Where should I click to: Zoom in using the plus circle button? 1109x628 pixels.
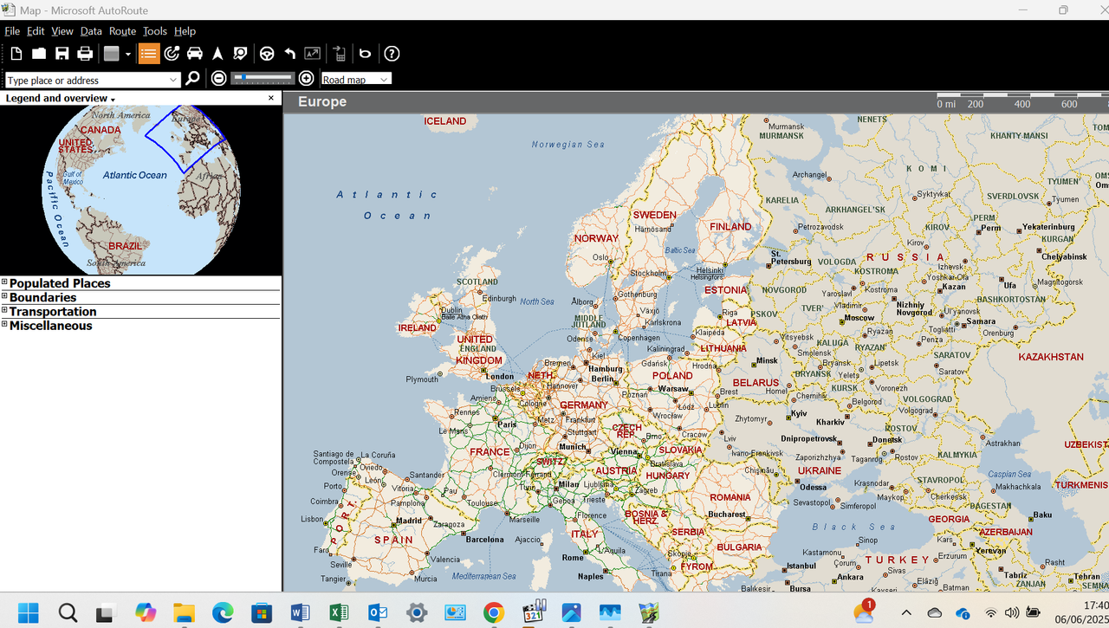point(306,79)
